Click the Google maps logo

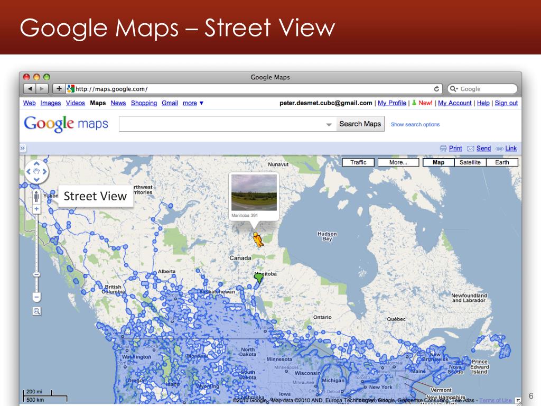click(66, 124)
